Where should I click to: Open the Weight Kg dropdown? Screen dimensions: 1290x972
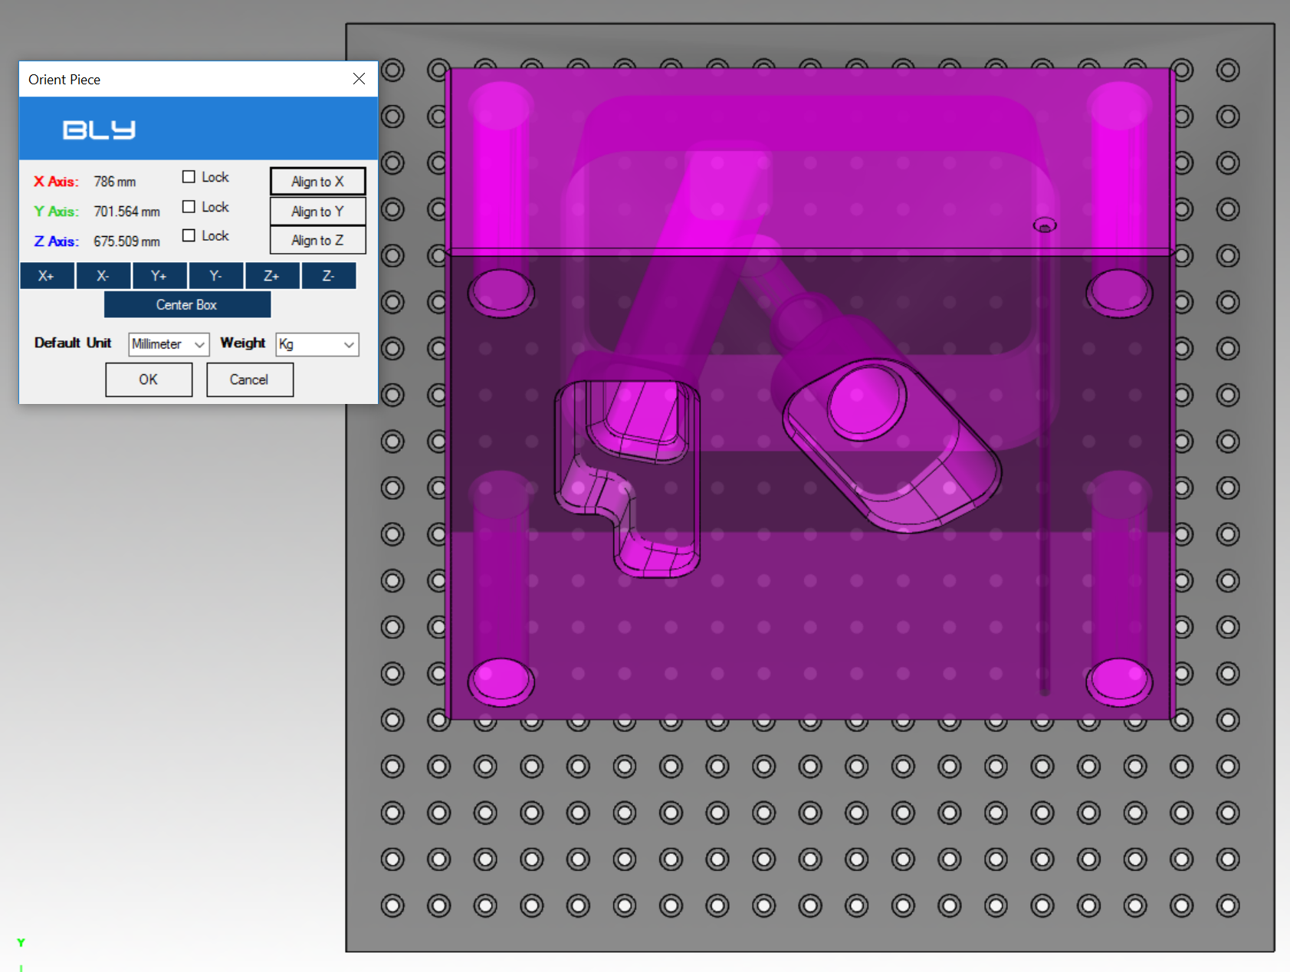click(317, 344)
